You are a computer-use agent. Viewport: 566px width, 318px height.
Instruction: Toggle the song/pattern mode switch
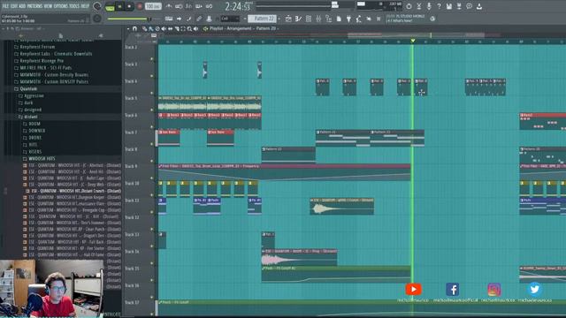[x=110, y=6]
